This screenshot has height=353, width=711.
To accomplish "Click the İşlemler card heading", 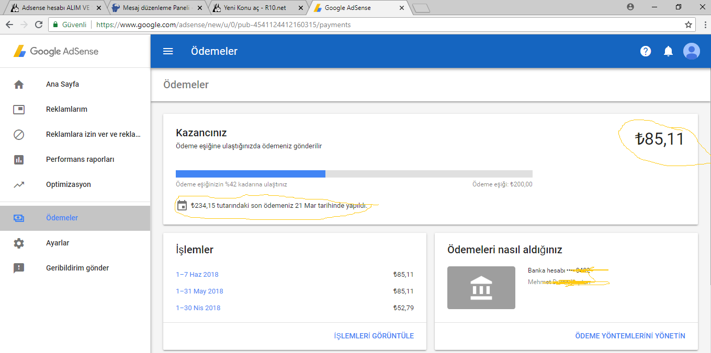I will tap(195, 250).
